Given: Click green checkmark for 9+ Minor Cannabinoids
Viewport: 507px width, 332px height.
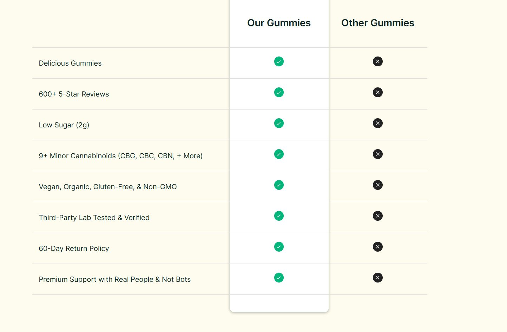Looking at the screenshot, I should pyautogui.click(x=279, y=154).
